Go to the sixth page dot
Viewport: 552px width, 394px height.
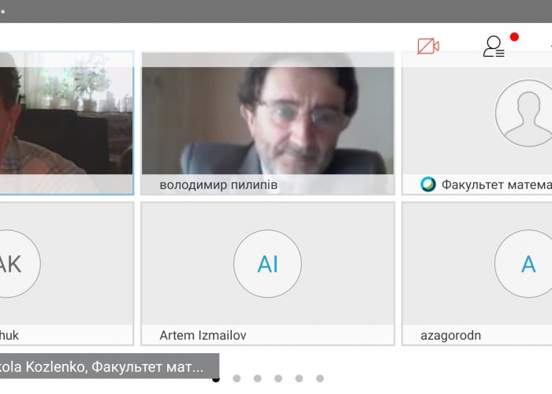coord(320,378)
